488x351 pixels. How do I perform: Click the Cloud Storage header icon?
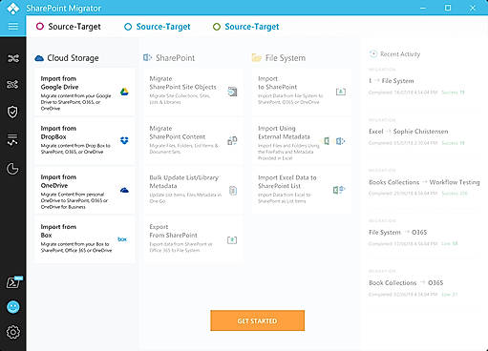[x=39, y=58]
